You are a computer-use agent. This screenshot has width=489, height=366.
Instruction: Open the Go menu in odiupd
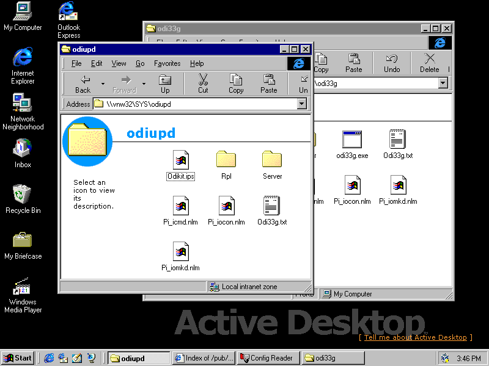coord(140,63)
